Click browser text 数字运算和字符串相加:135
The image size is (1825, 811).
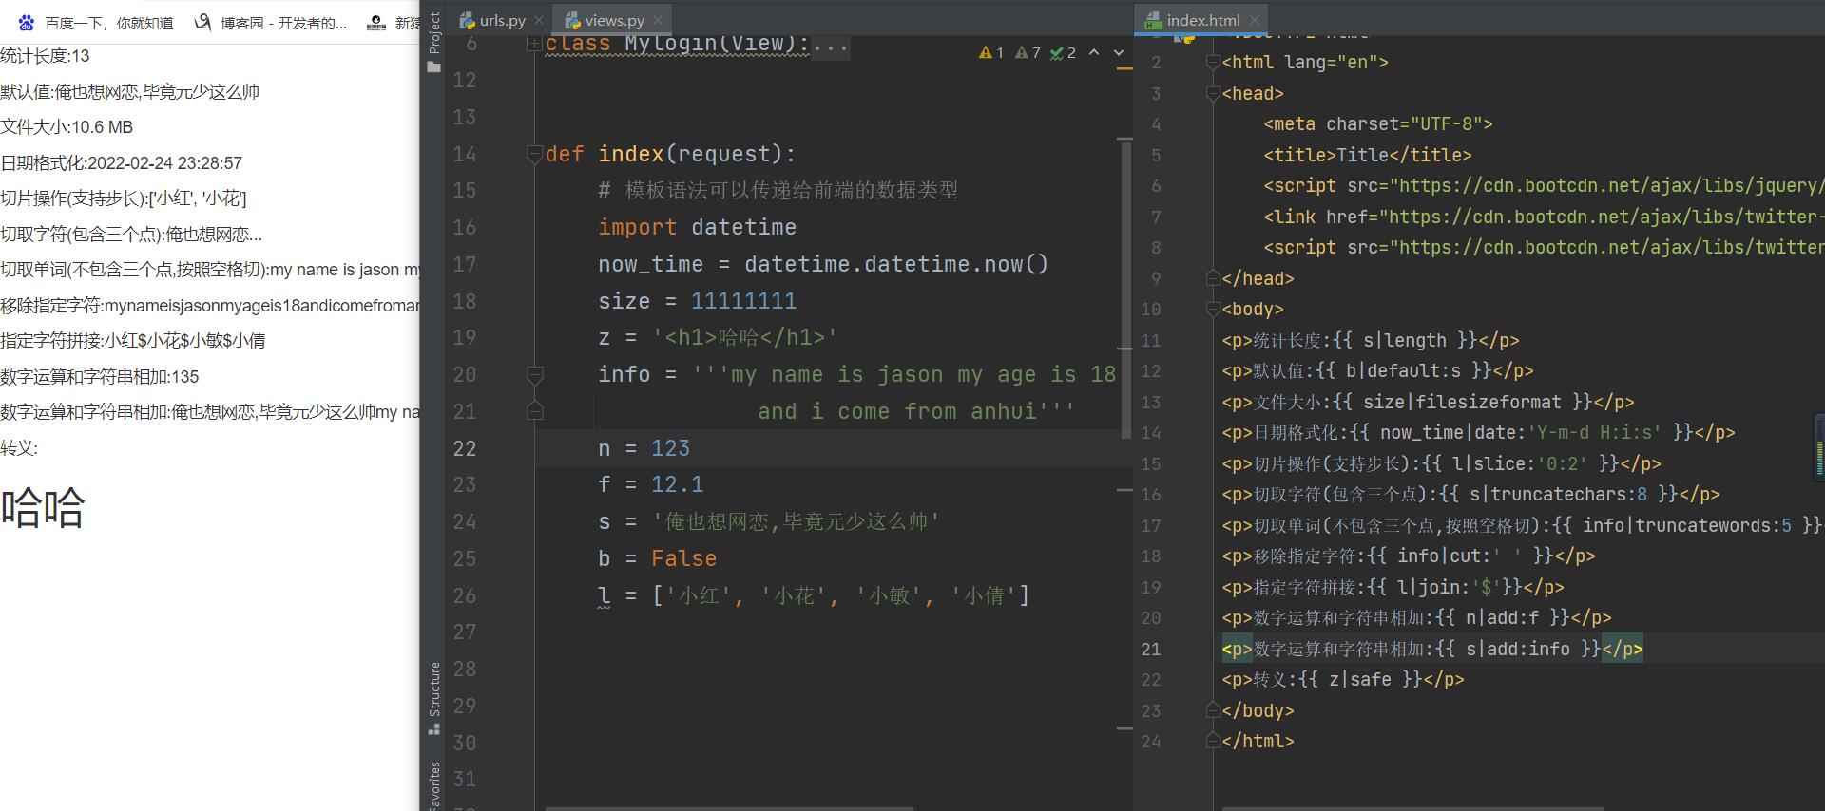(x=100, y=377)
